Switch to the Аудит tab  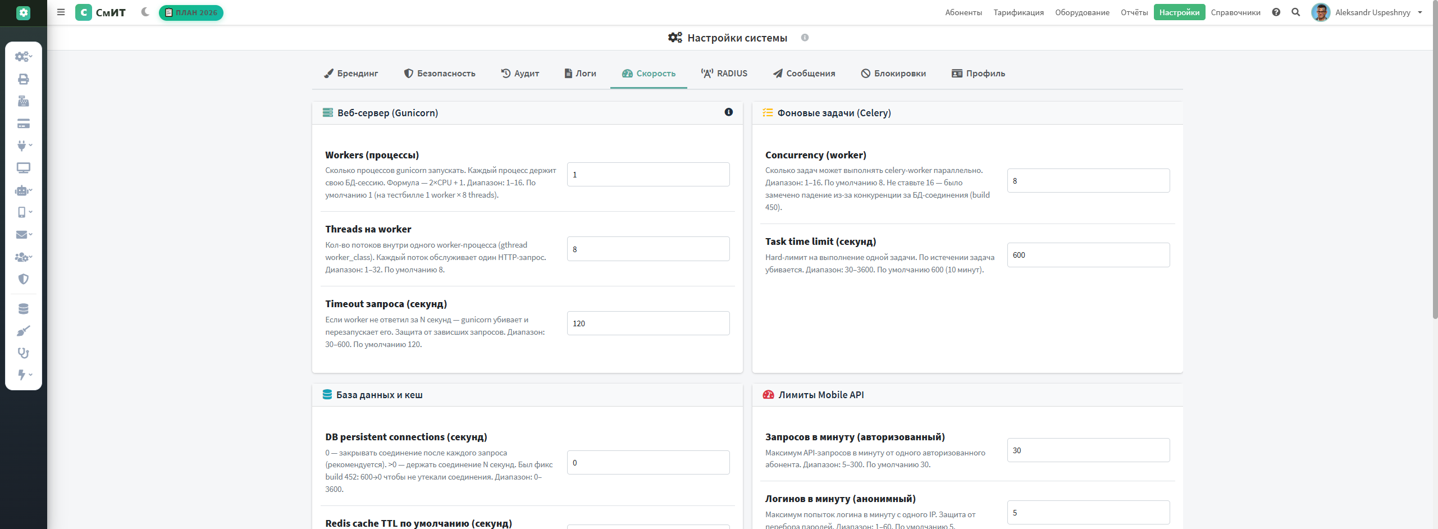click(x=520, y=74)
